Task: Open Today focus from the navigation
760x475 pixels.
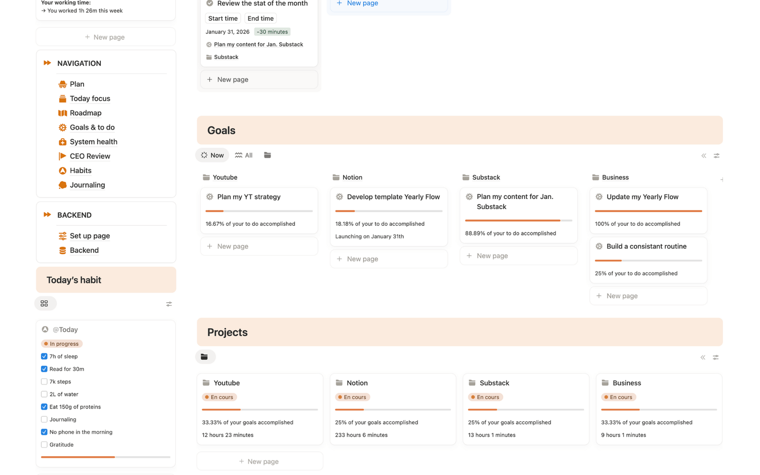Action: pyautogui.click(x=90, y=98)
